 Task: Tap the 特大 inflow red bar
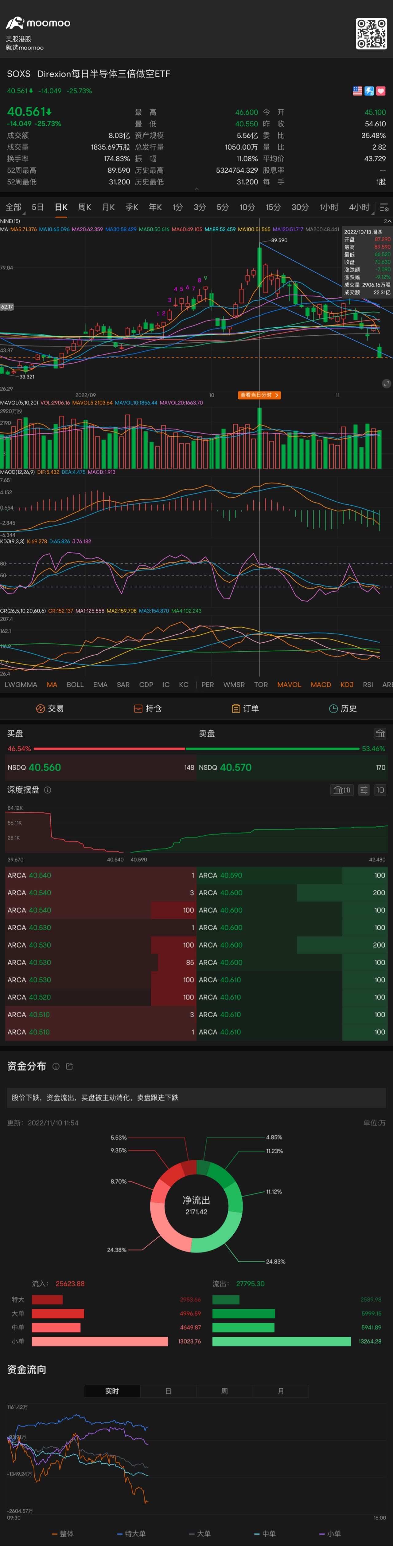pyautogui.click(x=47, y=1299)
